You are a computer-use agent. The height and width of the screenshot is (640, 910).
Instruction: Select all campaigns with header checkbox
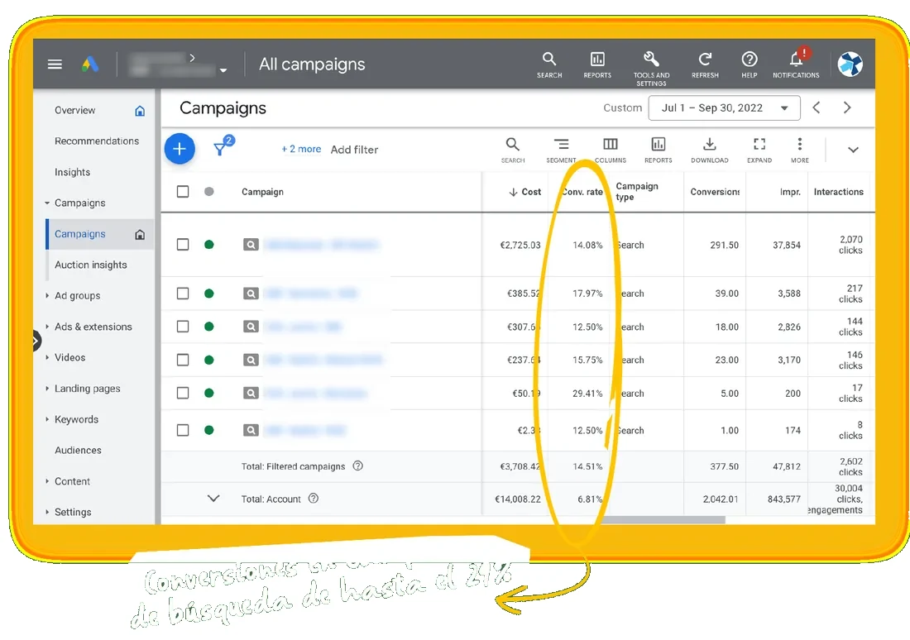(x=183, y=192)
